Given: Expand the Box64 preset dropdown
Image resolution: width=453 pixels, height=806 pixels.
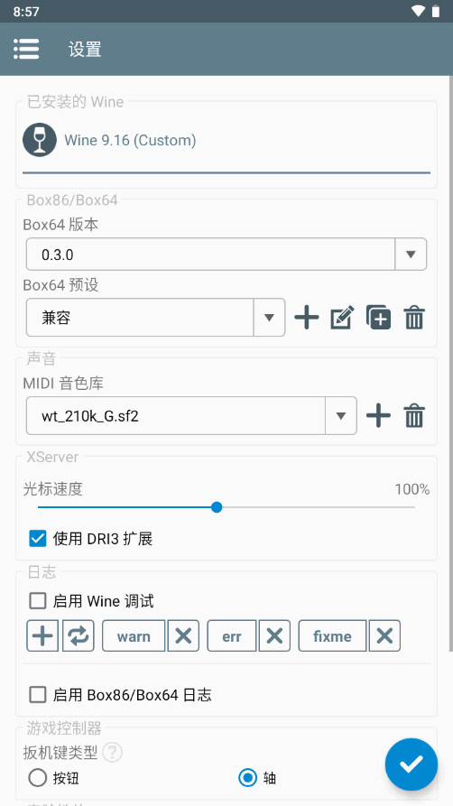Looking at the screenshot, I should pos(155,317).
